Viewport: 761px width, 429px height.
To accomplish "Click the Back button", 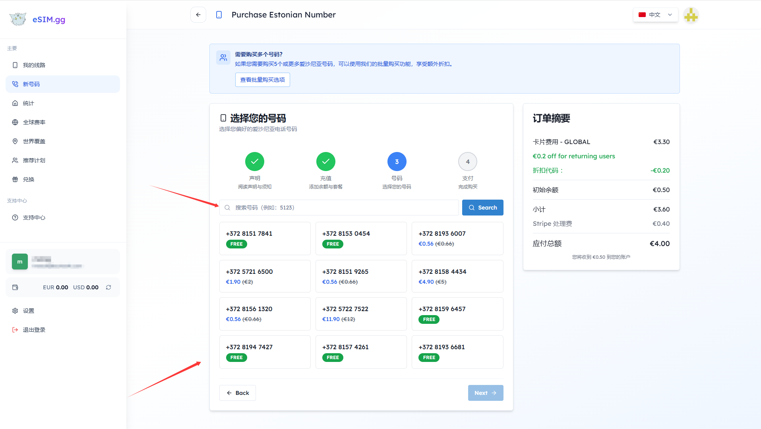I will tap(238, 393).
